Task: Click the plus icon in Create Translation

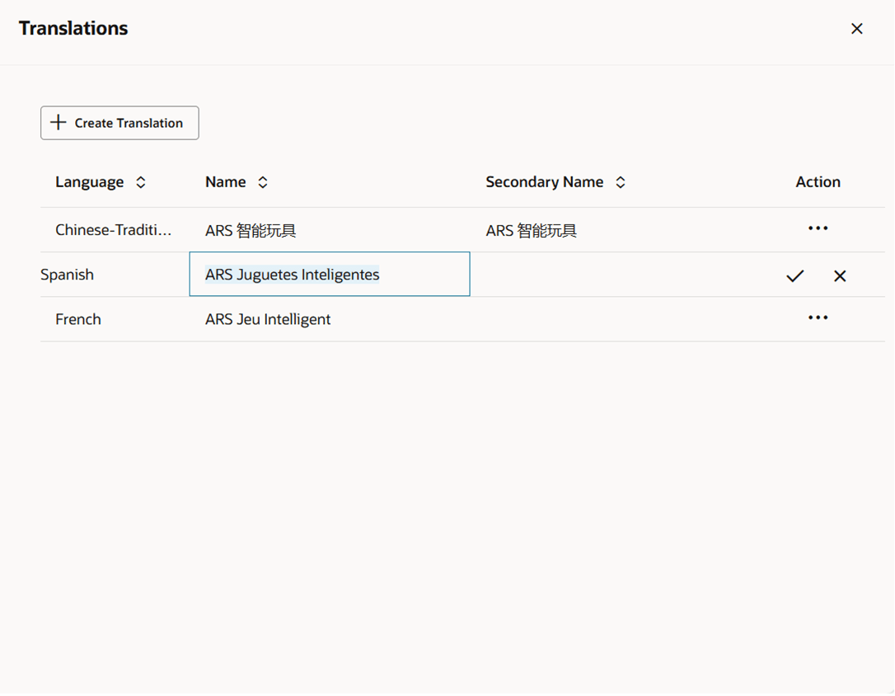Action: [59, 122]
